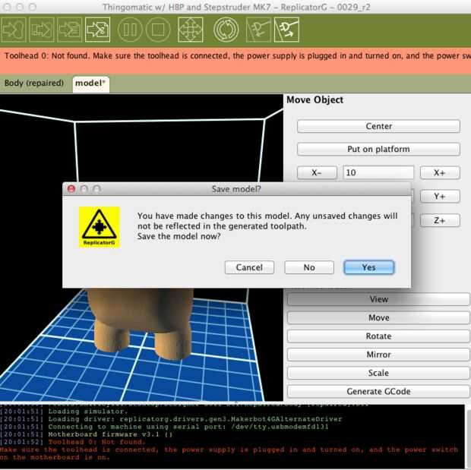Open the View panel button
This screenshot has width=471, height=470.
(x=378, y=299)
